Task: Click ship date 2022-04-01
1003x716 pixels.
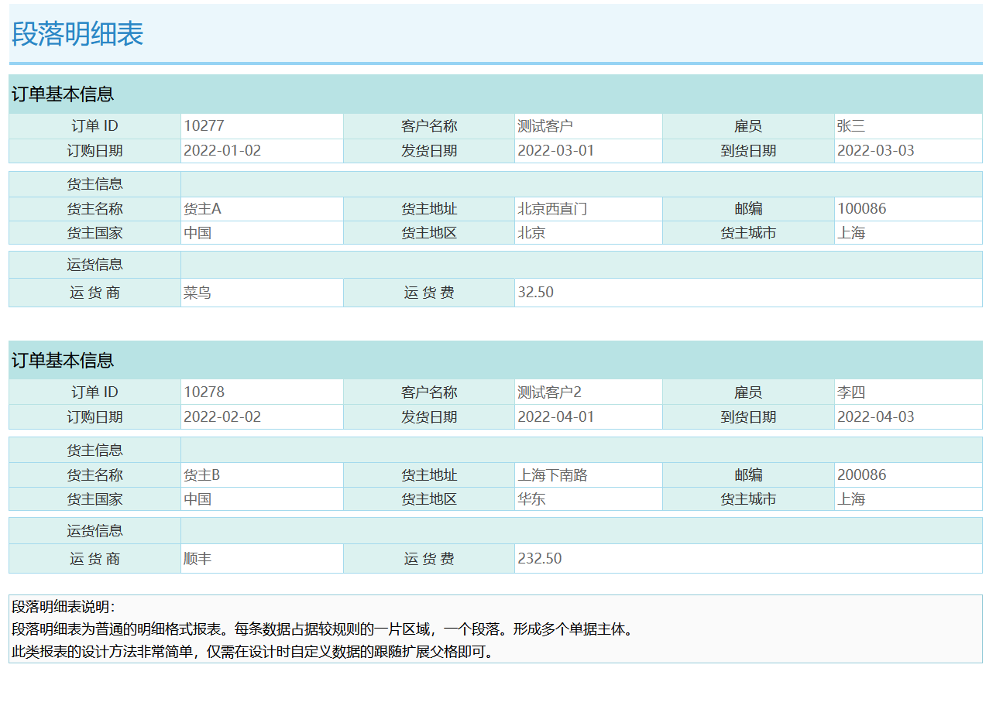Action: [556, 416]
